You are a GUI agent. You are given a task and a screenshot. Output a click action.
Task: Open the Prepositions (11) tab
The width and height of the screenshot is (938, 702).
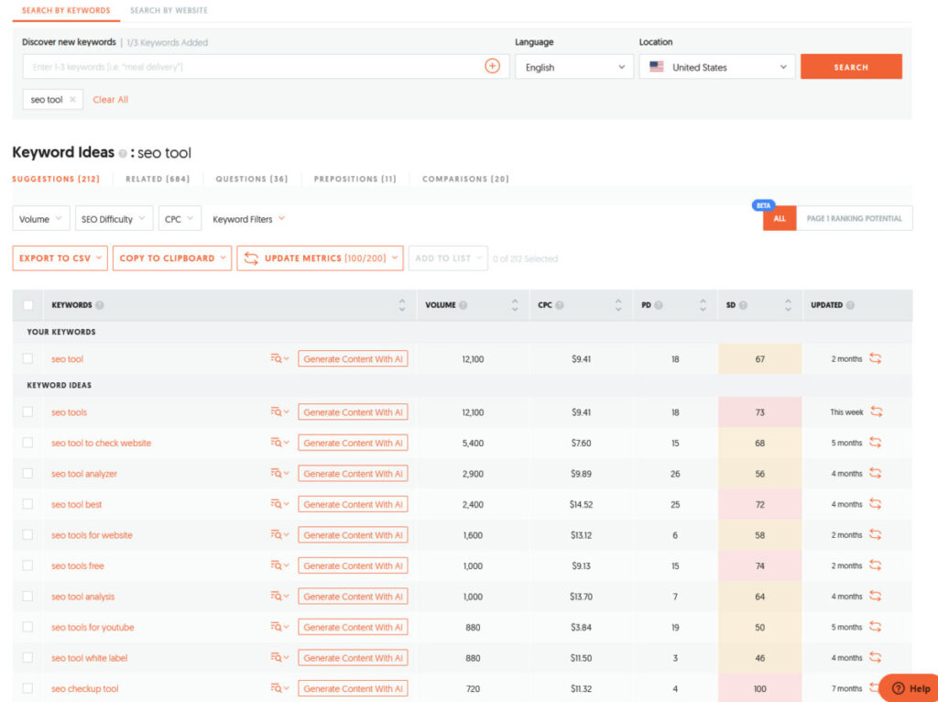pos(354,179)
